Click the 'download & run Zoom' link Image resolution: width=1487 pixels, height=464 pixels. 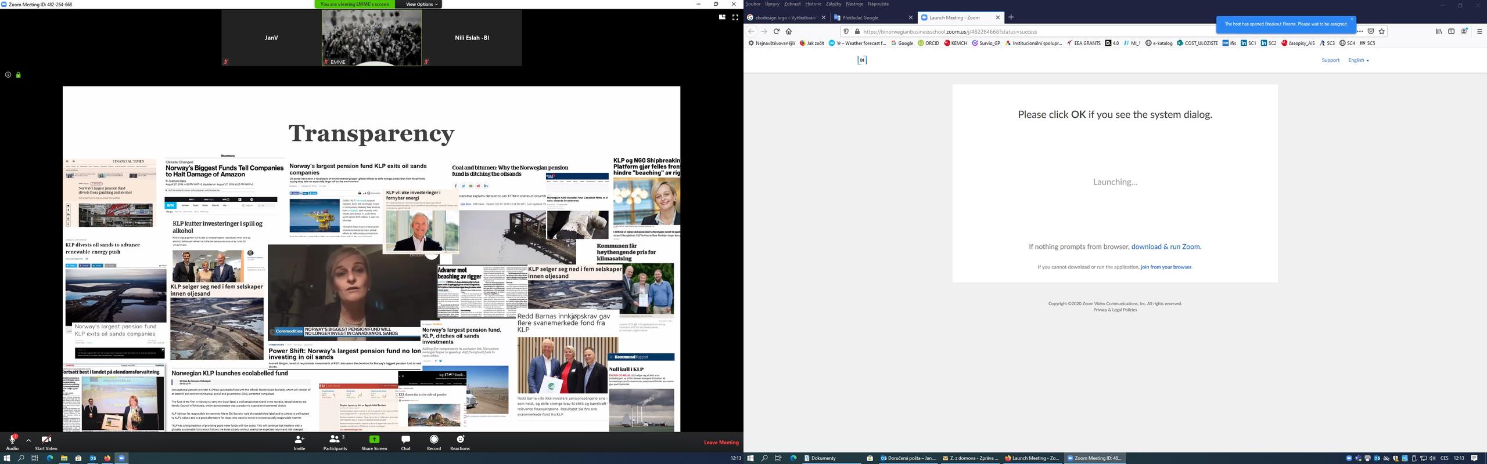tap(1165, 246)
